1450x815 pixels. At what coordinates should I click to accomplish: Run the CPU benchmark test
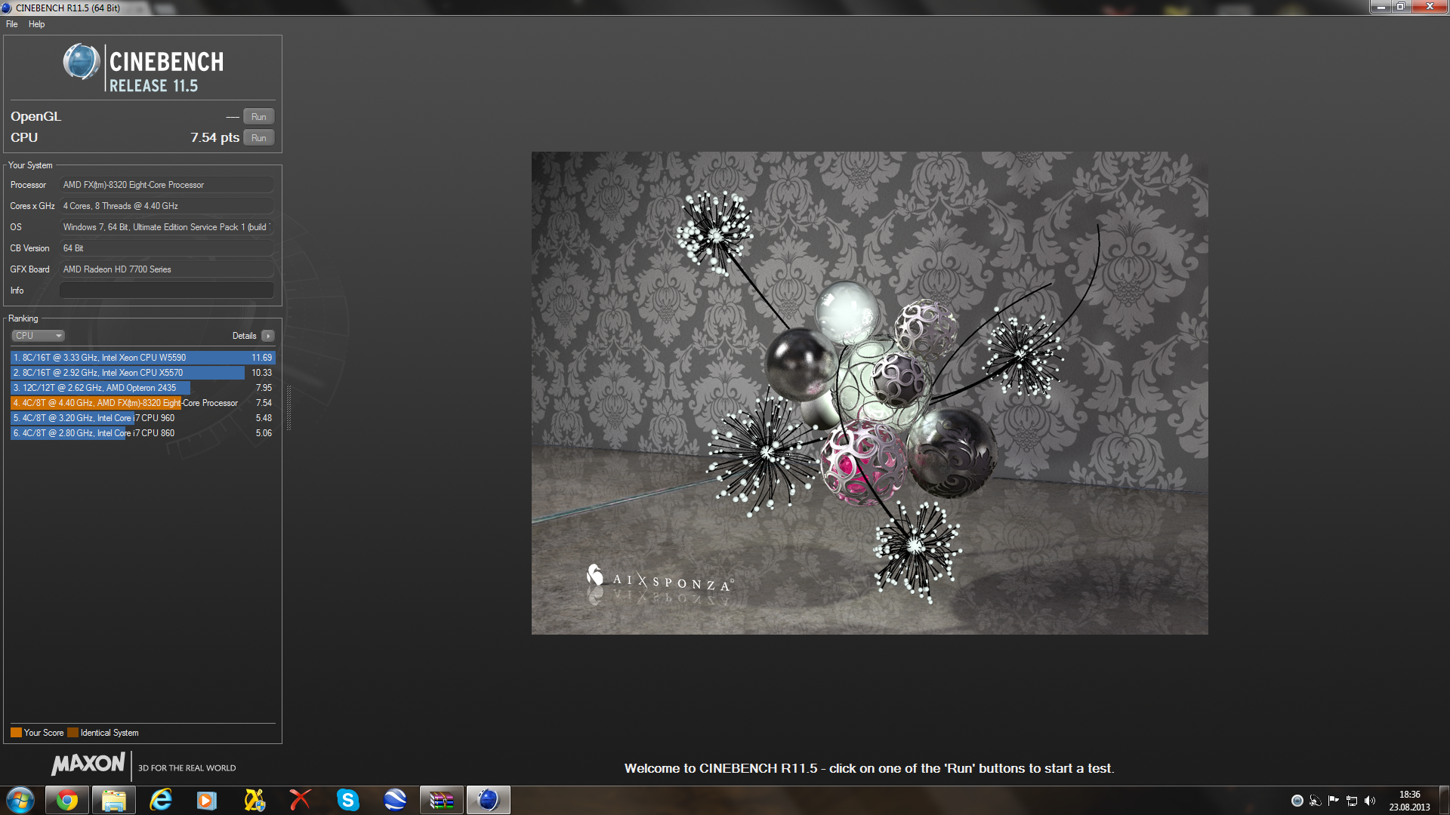click(258, 138)
